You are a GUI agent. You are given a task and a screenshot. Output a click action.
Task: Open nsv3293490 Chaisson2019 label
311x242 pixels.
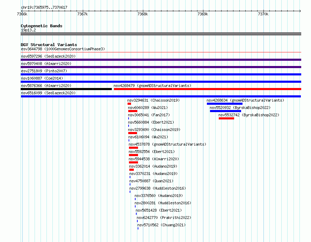pos(154,130)
